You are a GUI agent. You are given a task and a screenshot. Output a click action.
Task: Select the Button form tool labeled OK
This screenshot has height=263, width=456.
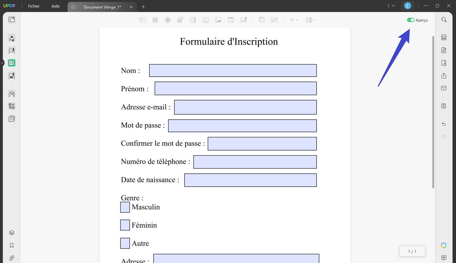205,20
